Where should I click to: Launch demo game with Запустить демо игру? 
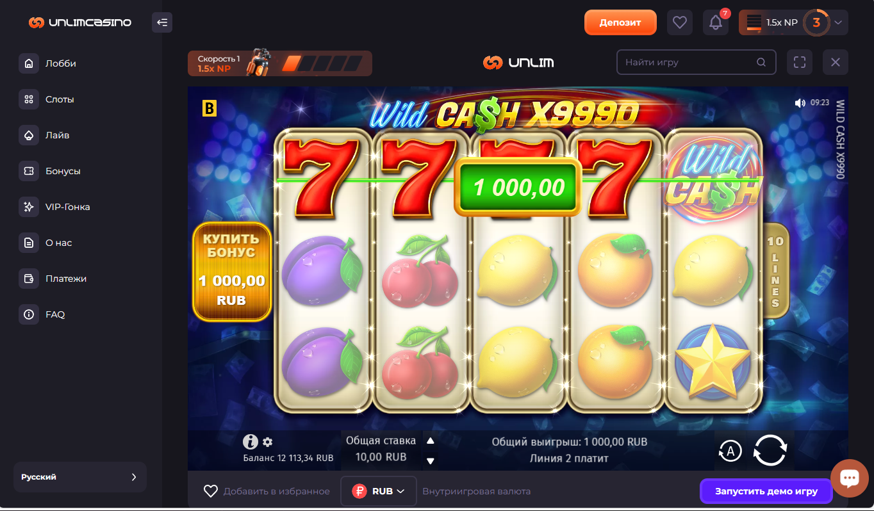(766, 491)
